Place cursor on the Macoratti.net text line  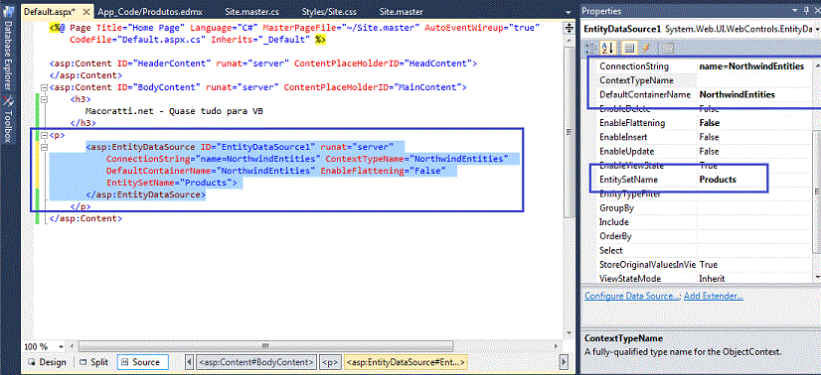pos(173,111)
